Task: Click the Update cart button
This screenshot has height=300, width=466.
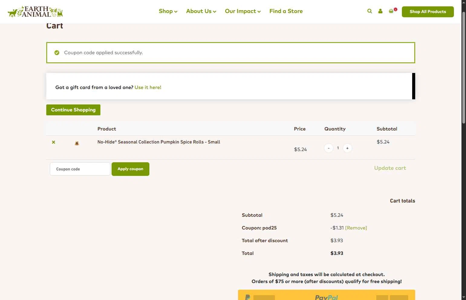Action: click(390, 168)
